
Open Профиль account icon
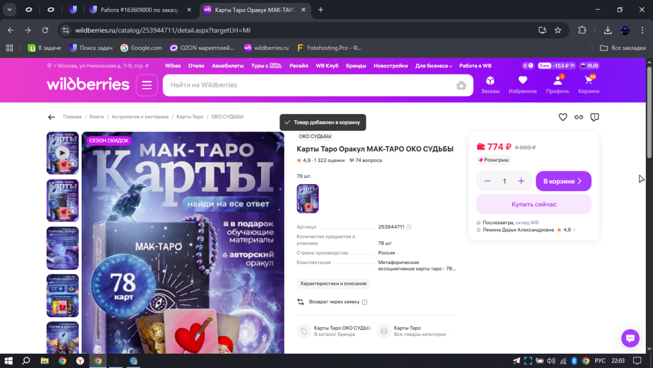click(x=557, y=85)
